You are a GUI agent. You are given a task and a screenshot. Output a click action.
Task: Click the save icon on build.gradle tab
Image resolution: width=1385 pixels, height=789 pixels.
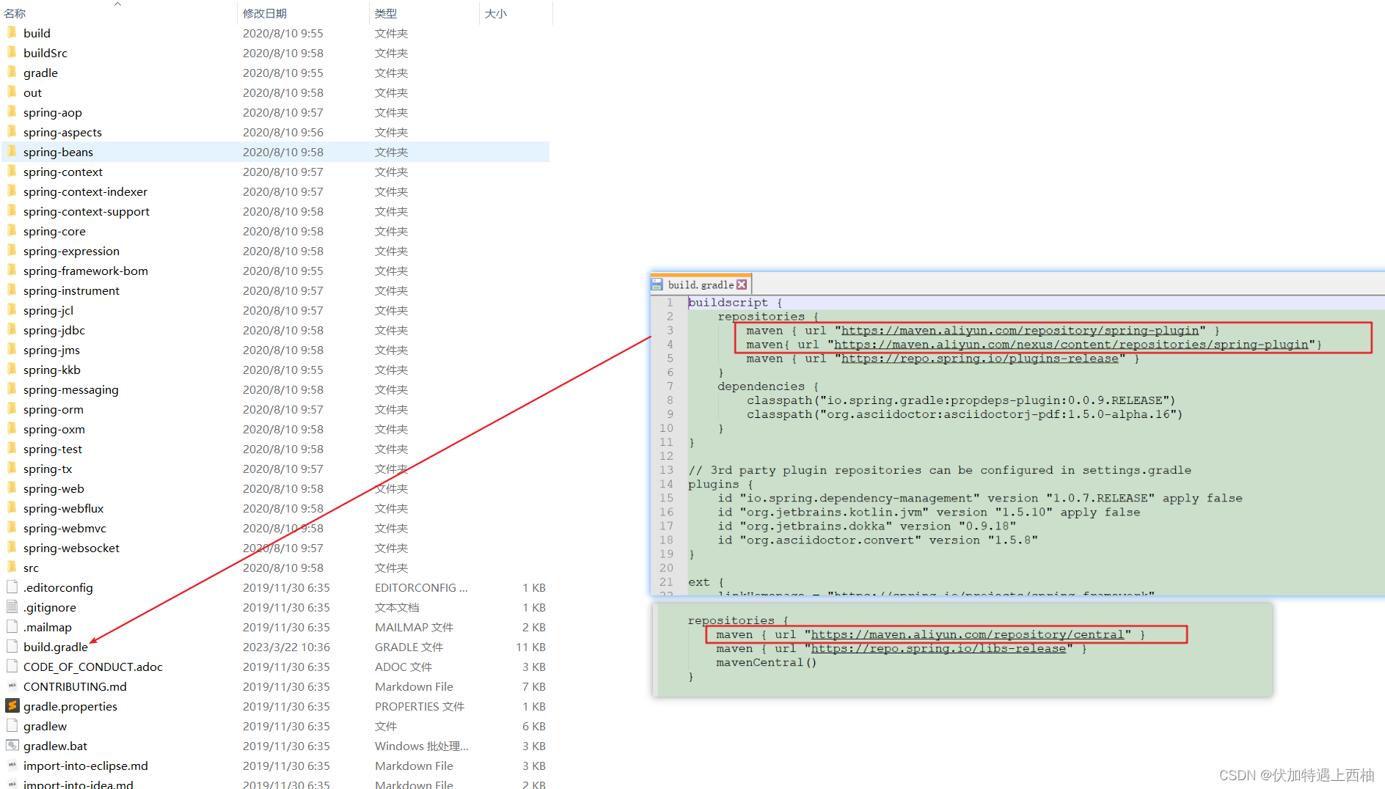point(657,285)
